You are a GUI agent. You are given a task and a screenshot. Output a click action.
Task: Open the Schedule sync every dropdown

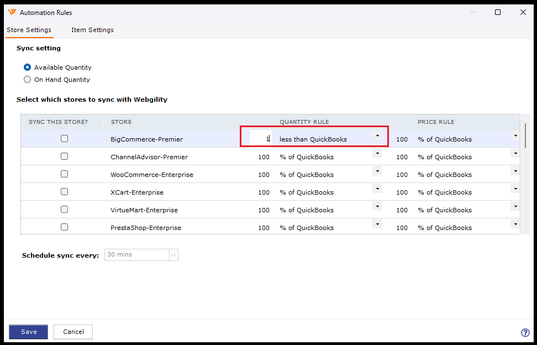coord(173,255)
